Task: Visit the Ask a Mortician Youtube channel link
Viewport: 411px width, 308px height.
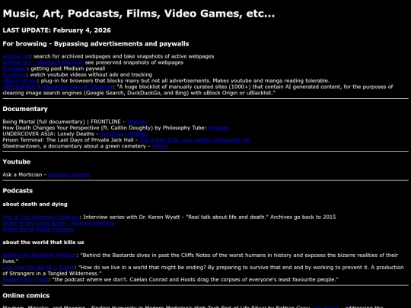Action: (x=69, y=175)
